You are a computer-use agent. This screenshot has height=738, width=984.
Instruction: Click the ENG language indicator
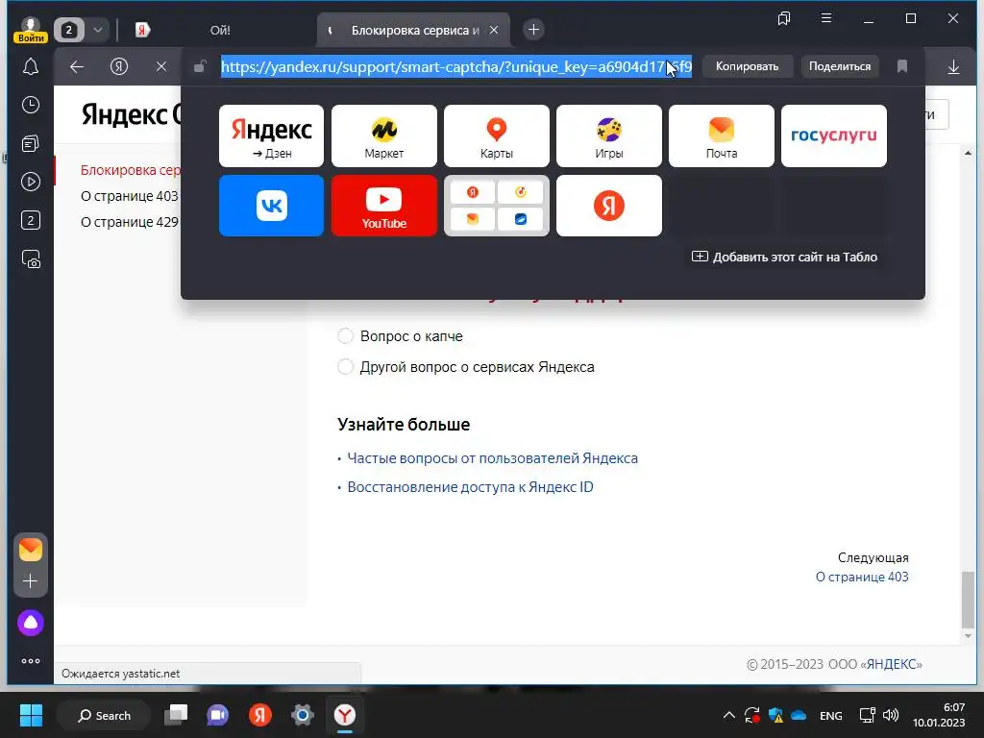coord(831,716)
